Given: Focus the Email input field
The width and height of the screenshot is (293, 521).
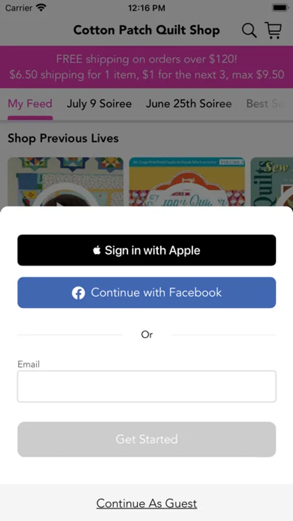Looking at the screenshot, I should click(x=147, y=387).
